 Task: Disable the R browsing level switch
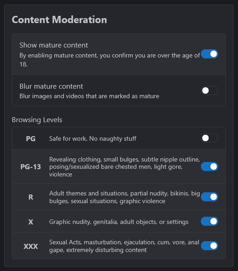click(x=210, y=197)
